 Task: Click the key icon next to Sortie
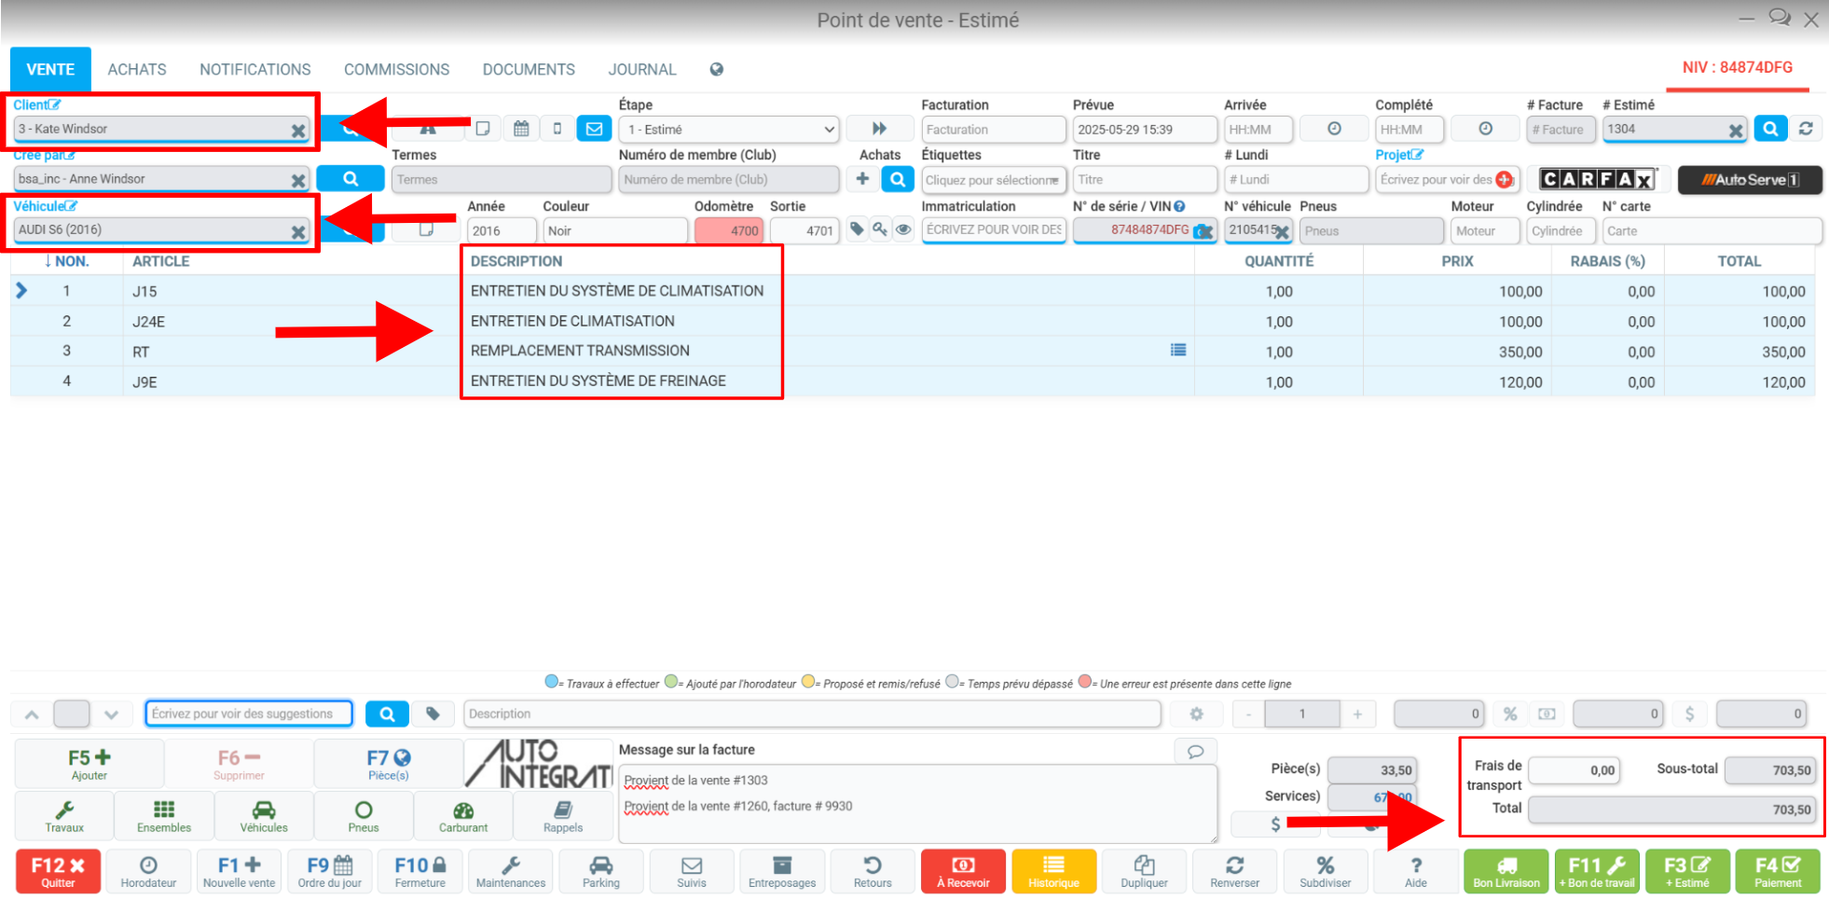pyautogui.click(x=880, y=229)
